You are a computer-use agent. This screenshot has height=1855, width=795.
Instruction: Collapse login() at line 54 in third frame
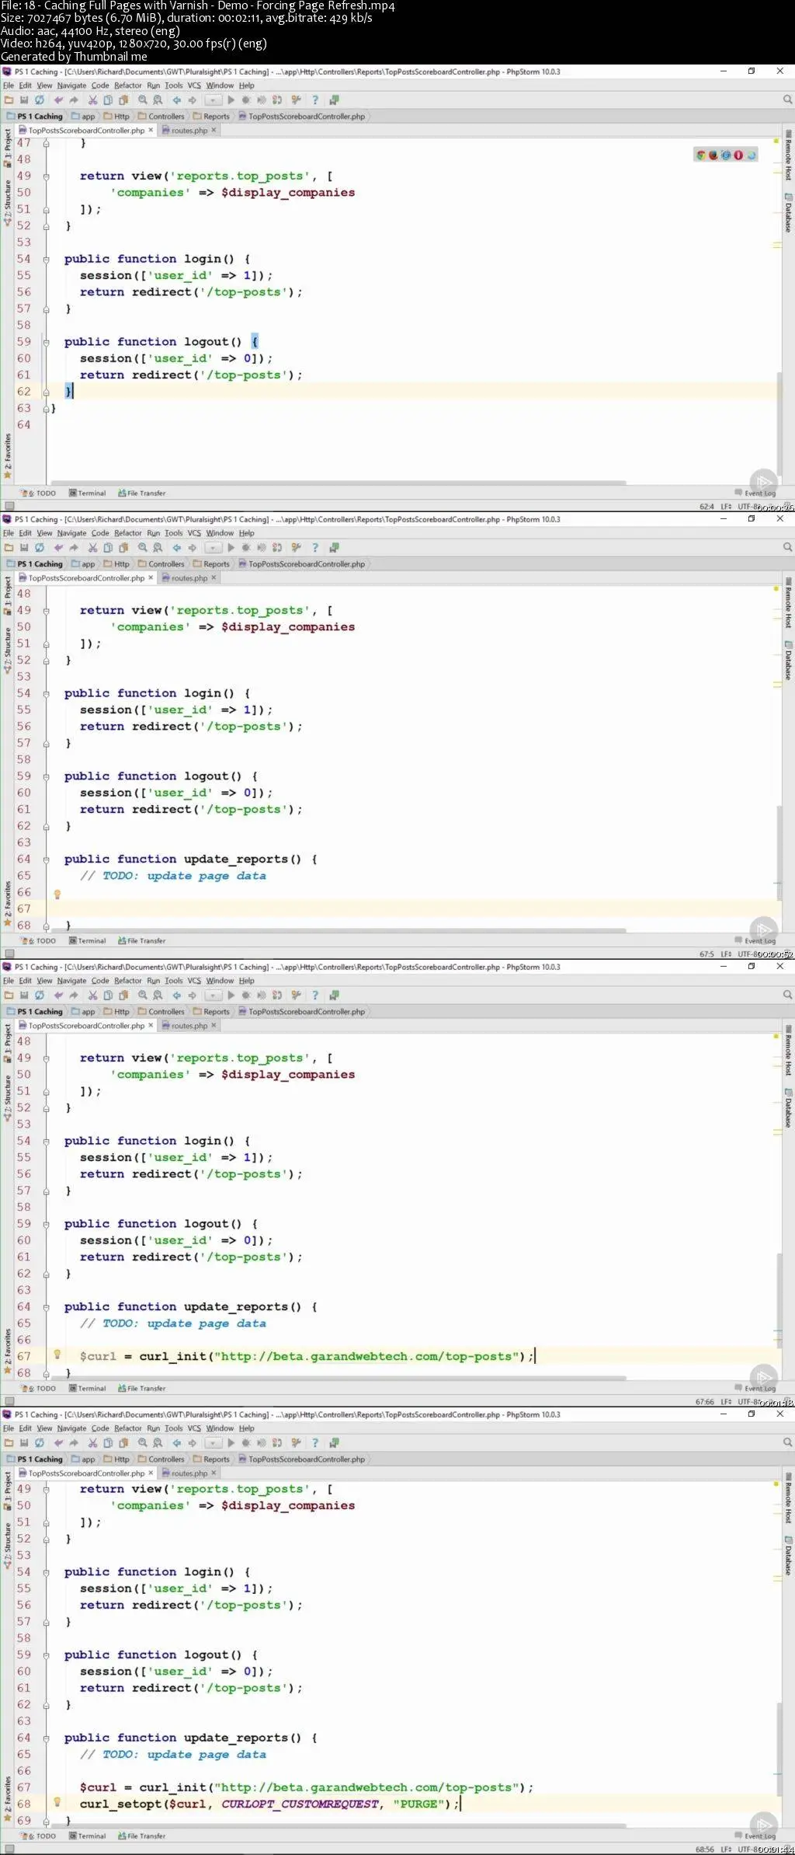tap(47, 1141)
